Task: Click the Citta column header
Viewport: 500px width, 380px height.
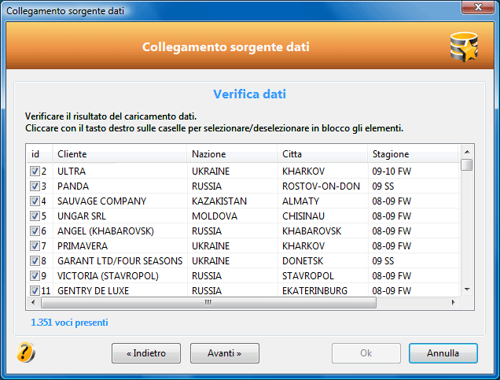Action: [x=322, y=154]
